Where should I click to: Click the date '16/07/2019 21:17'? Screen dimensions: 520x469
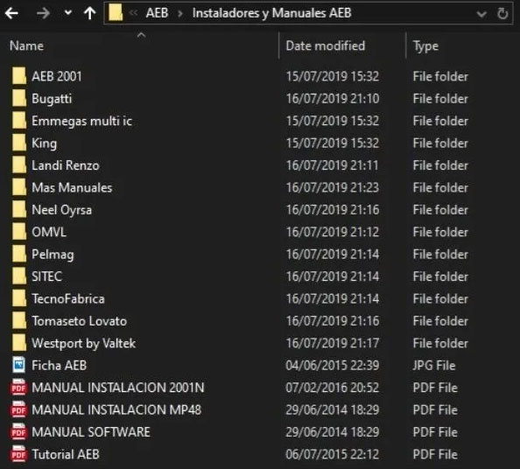pyautogui.click(x=333, y=343)
